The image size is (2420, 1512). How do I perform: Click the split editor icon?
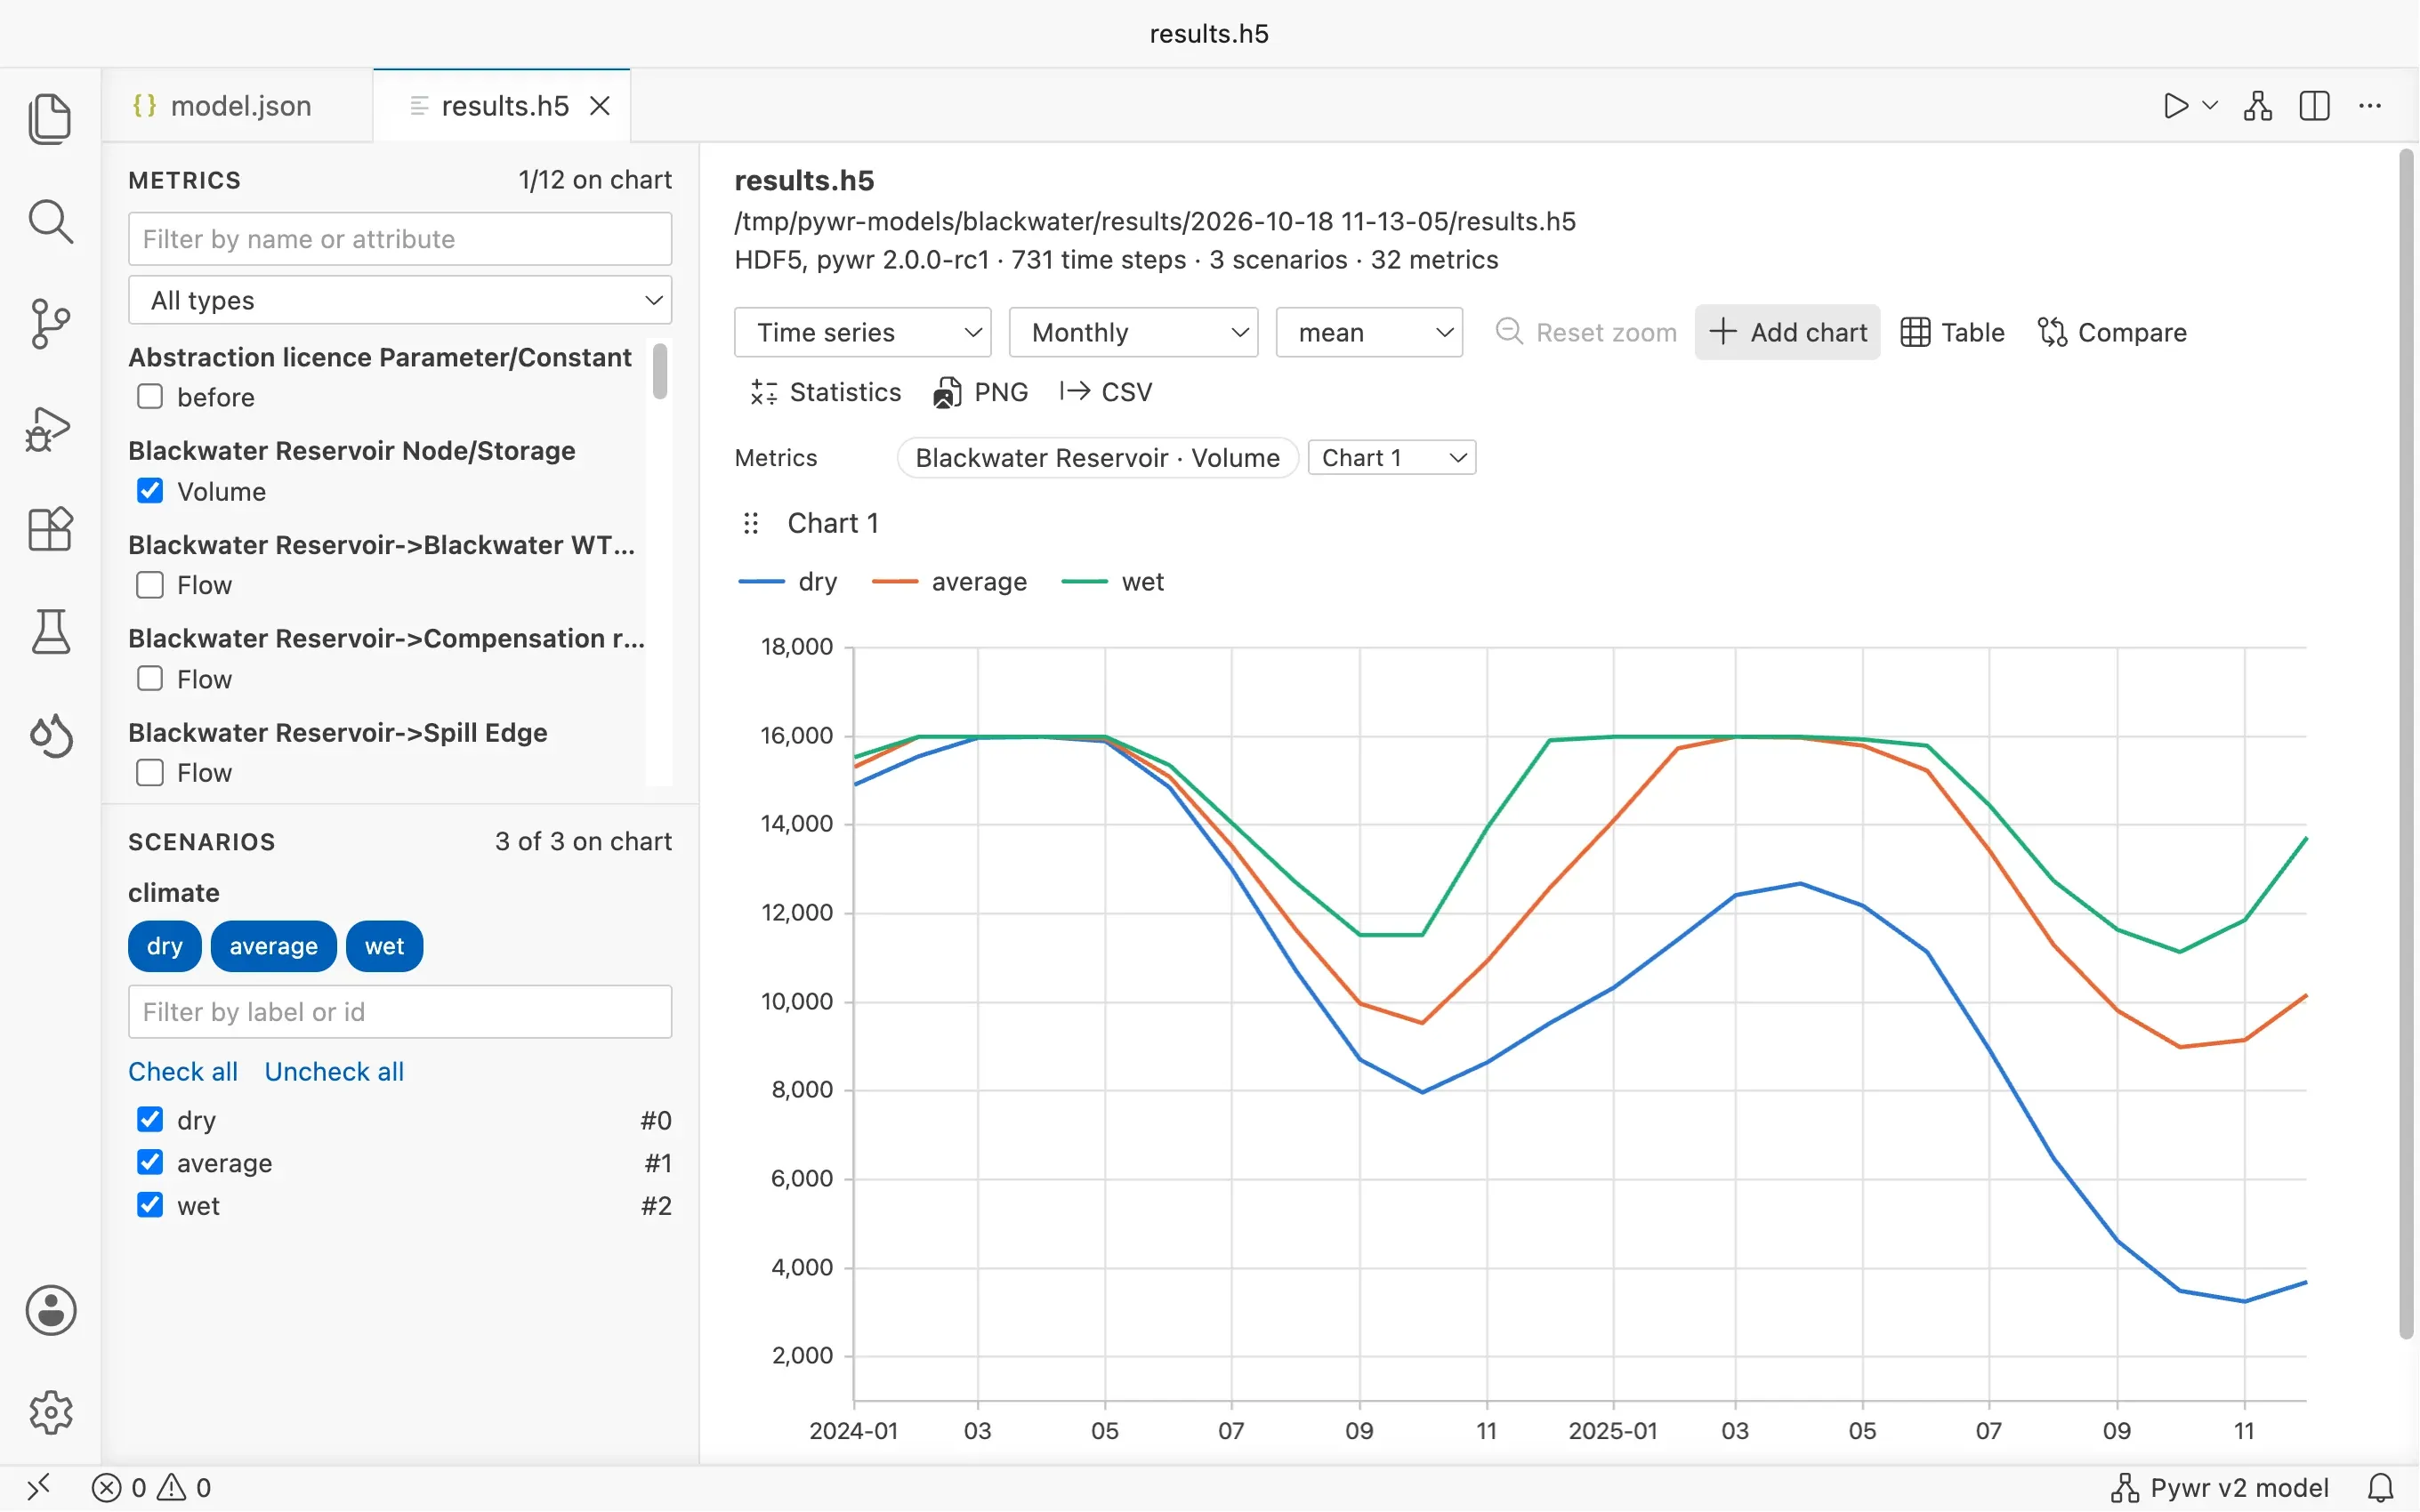click(2314, 106)
